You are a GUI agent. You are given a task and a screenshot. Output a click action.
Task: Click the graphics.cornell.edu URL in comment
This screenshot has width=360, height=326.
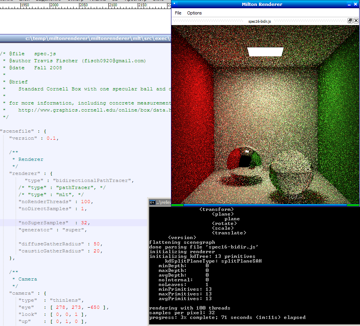click(94, 110)
